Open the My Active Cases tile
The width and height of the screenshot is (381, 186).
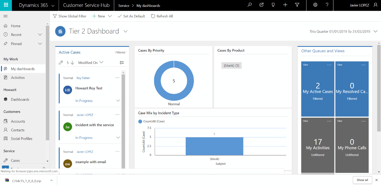(318, 89)
